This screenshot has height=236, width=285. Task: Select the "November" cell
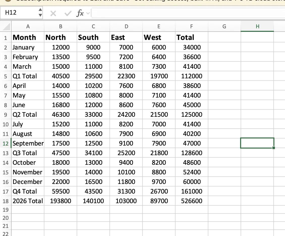tap(28, 172)
